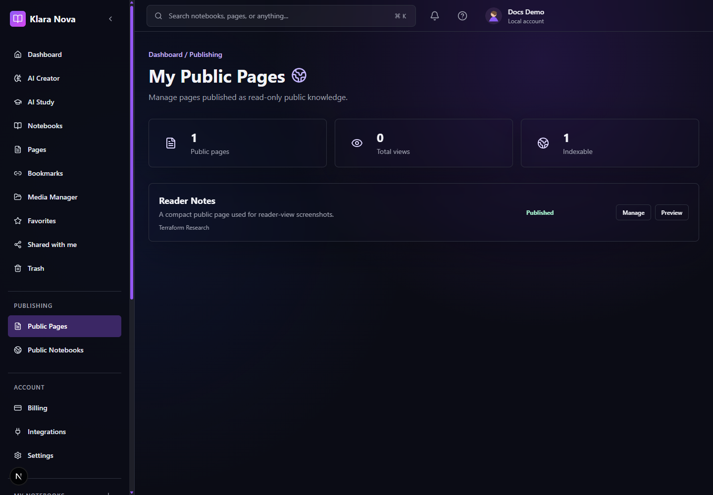Go to Pages in the sidebar
Viewport: 713px width, 495px height.
(x=64, y=149)
